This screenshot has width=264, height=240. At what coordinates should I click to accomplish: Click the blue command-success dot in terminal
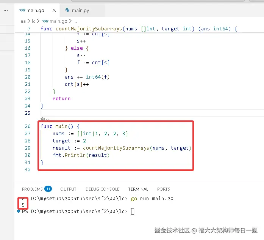pos(19,211)
